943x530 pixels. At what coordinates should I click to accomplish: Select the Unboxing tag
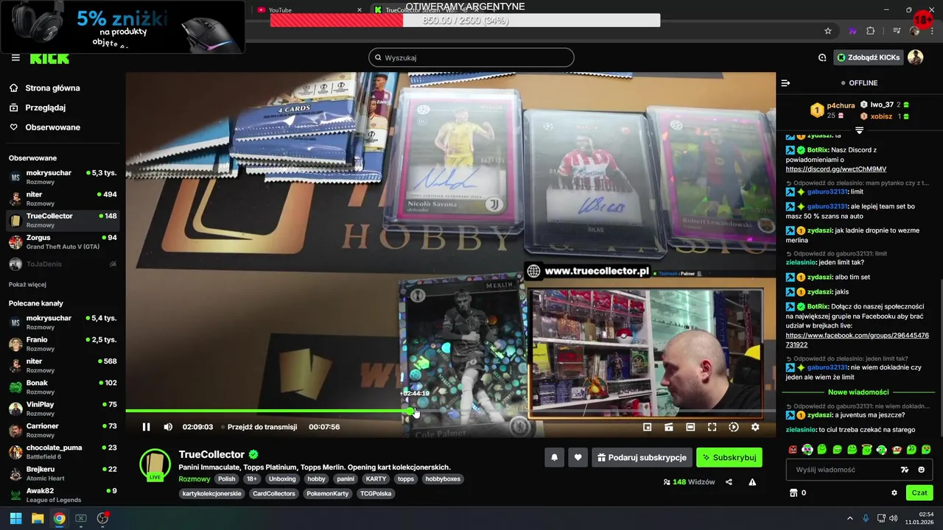[x=282, y=478]
